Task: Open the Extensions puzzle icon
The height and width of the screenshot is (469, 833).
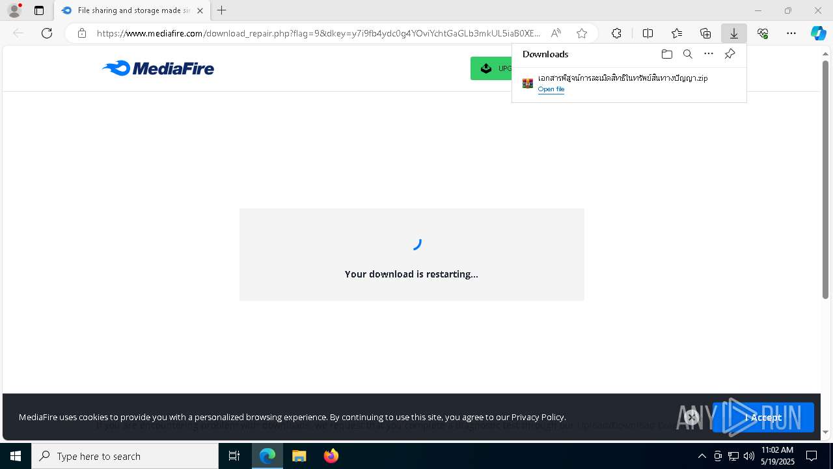Action: (616, 33)
